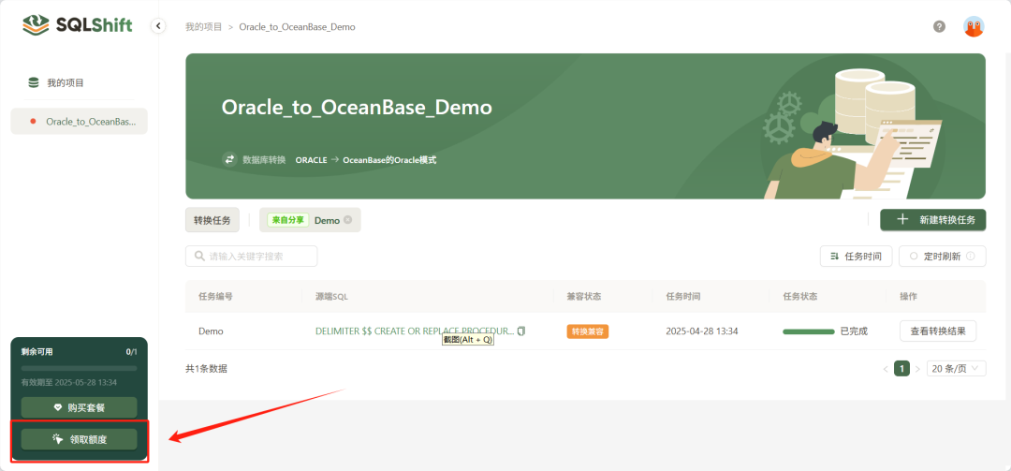Viewport: 1011px width, 471px height.
Task: Sort by 任务时间
Action: coord(857,257)
